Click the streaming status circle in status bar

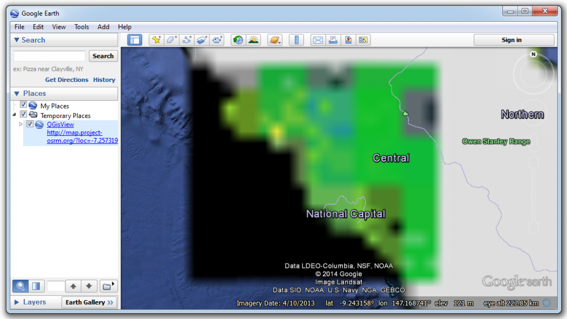coord(547,303)
